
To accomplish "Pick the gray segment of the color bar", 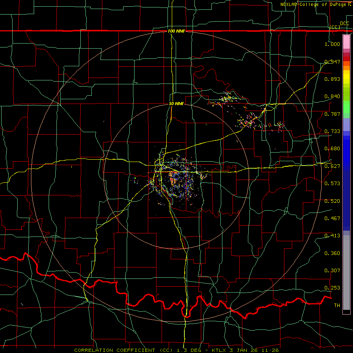I will (346, 273).
